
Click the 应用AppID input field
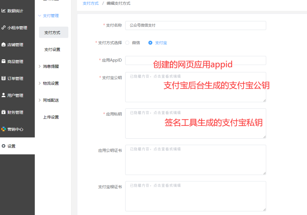tap(196, 60)
